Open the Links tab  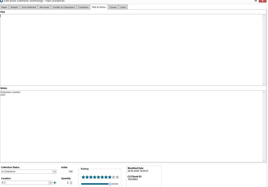[x=123, y=7]
